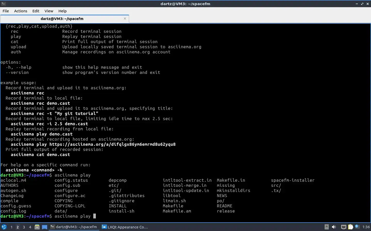This screenshot has width=371, height=231.
Task: Click file name config.guess
Action: pos(16,206)
